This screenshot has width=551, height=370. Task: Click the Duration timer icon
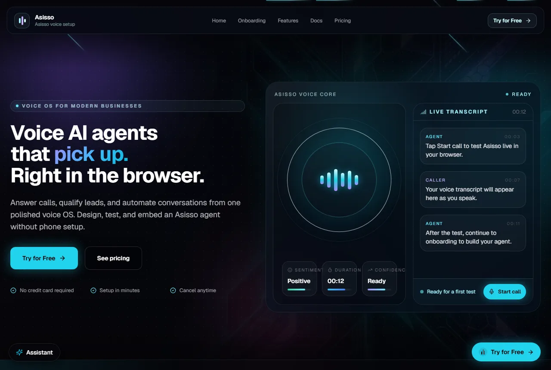[x=330, y=270]
